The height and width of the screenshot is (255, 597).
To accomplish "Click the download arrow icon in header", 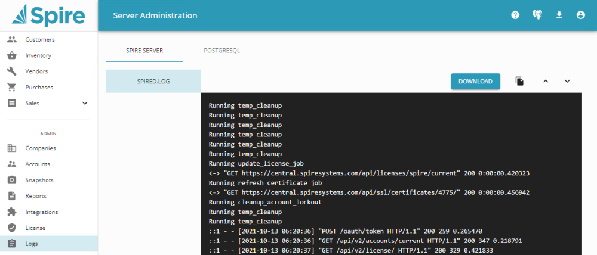I will coord(559,15).
